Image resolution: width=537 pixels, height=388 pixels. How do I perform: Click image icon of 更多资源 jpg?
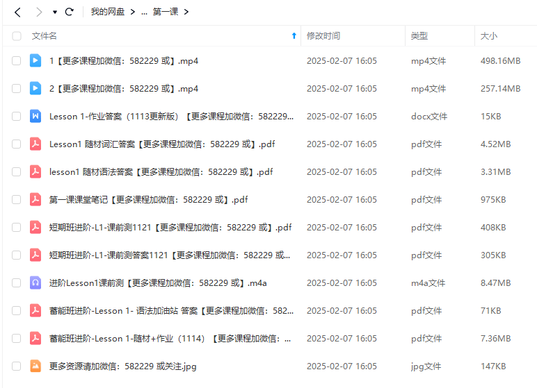[35, 366]
